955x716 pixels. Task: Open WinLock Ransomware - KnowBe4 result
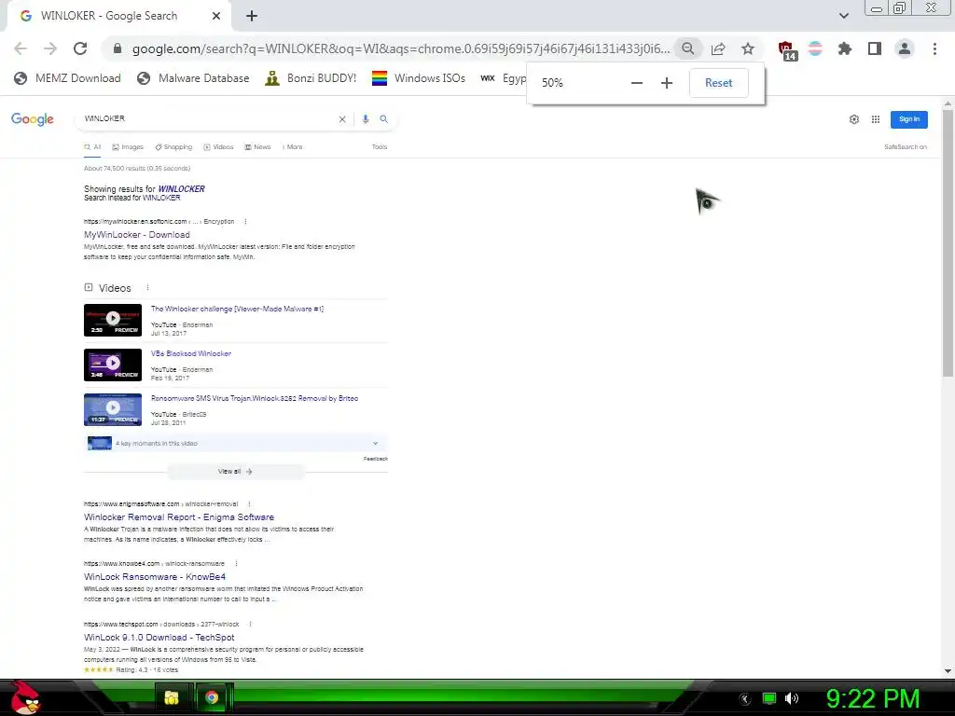(x=155, y=576)
